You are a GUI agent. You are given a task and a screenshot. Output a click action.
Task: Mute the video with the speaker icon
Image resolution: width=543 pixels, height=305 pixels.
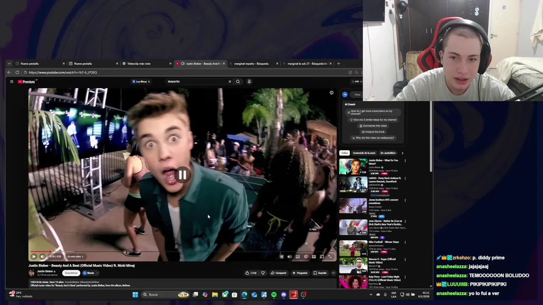click(x=42, y=256)
